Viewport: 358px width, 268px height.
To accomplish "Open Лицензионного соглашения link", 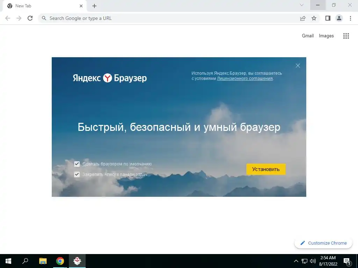I will (x=245, y=79).
